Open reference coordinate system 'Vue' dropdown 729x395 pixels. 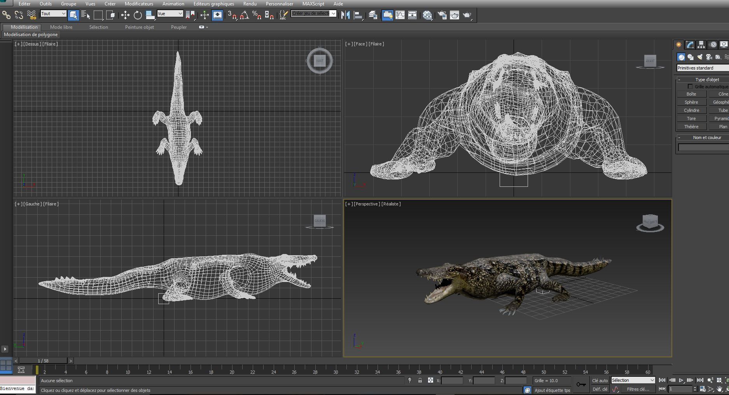(x=170, y=14)
